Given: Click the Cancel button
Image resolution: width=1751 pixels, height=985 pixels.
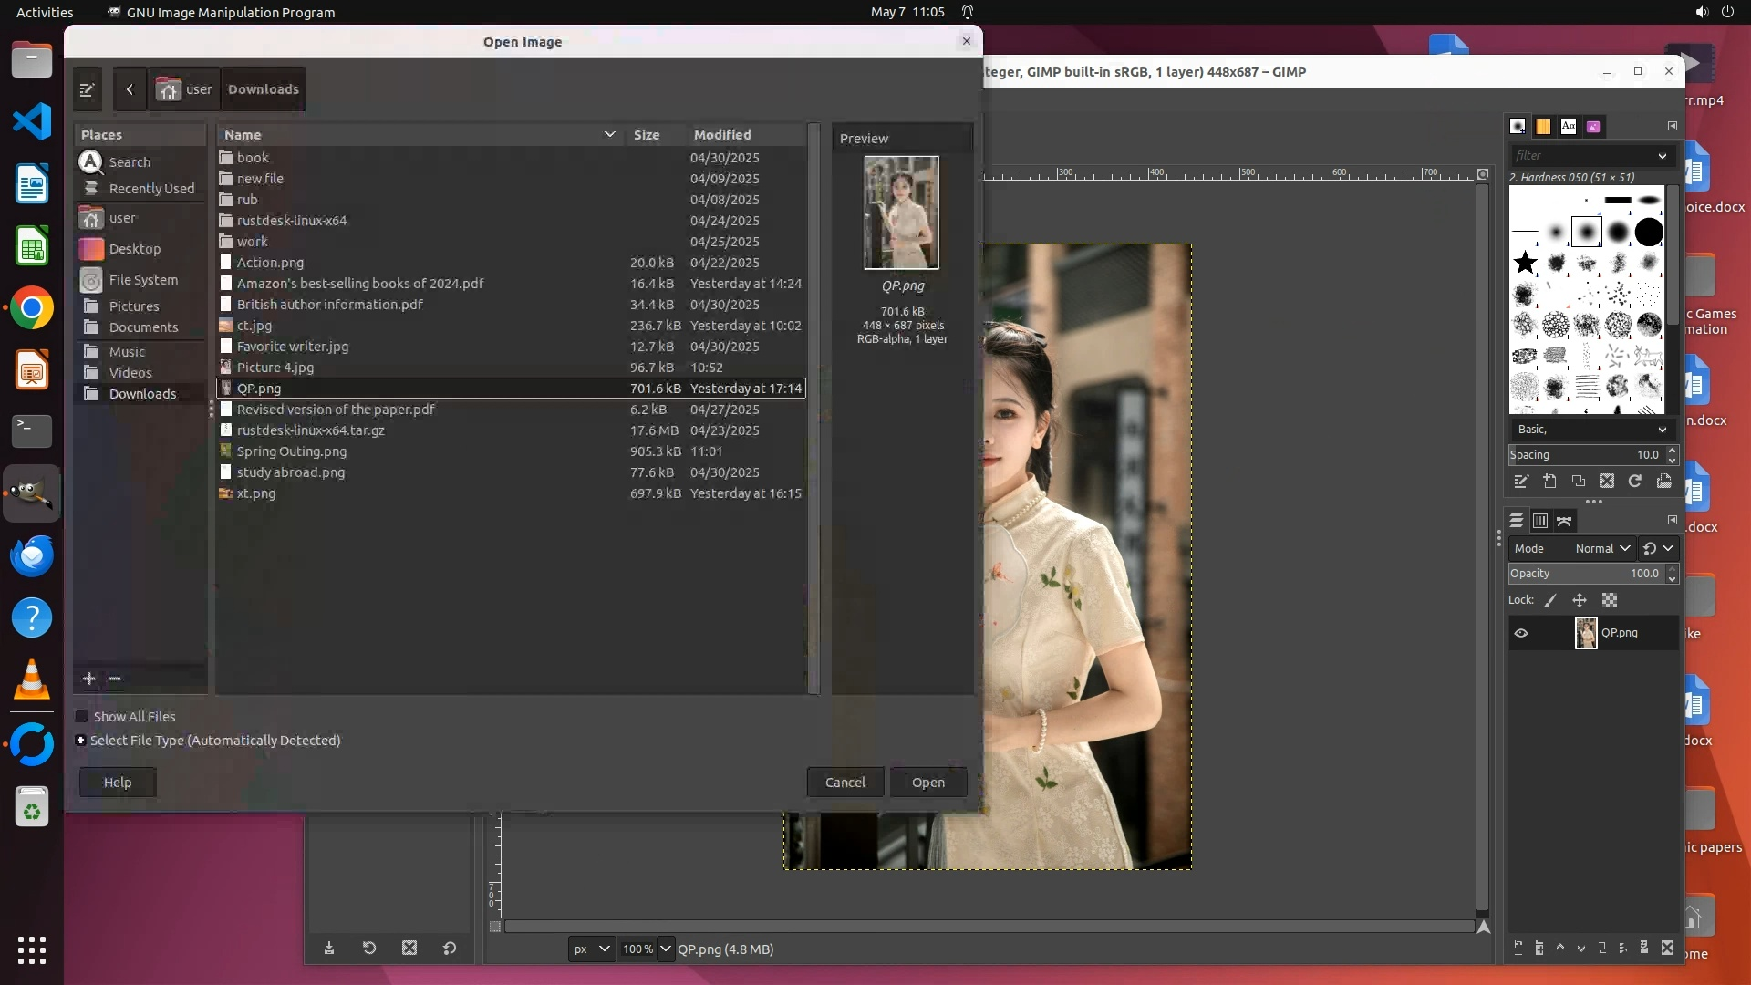Looking at the screenshot, I should click(x=844, y=783).
